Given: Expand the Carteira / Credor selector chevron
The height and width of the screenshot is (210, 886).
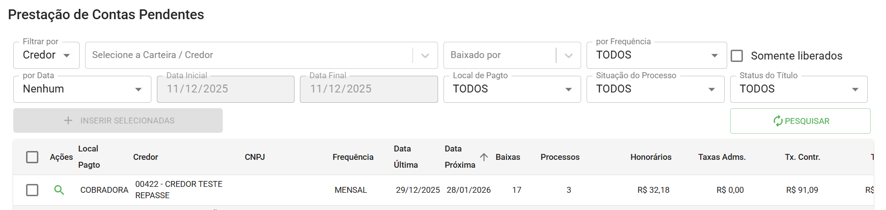Looking at the screenshot, I should pos(425,56).
